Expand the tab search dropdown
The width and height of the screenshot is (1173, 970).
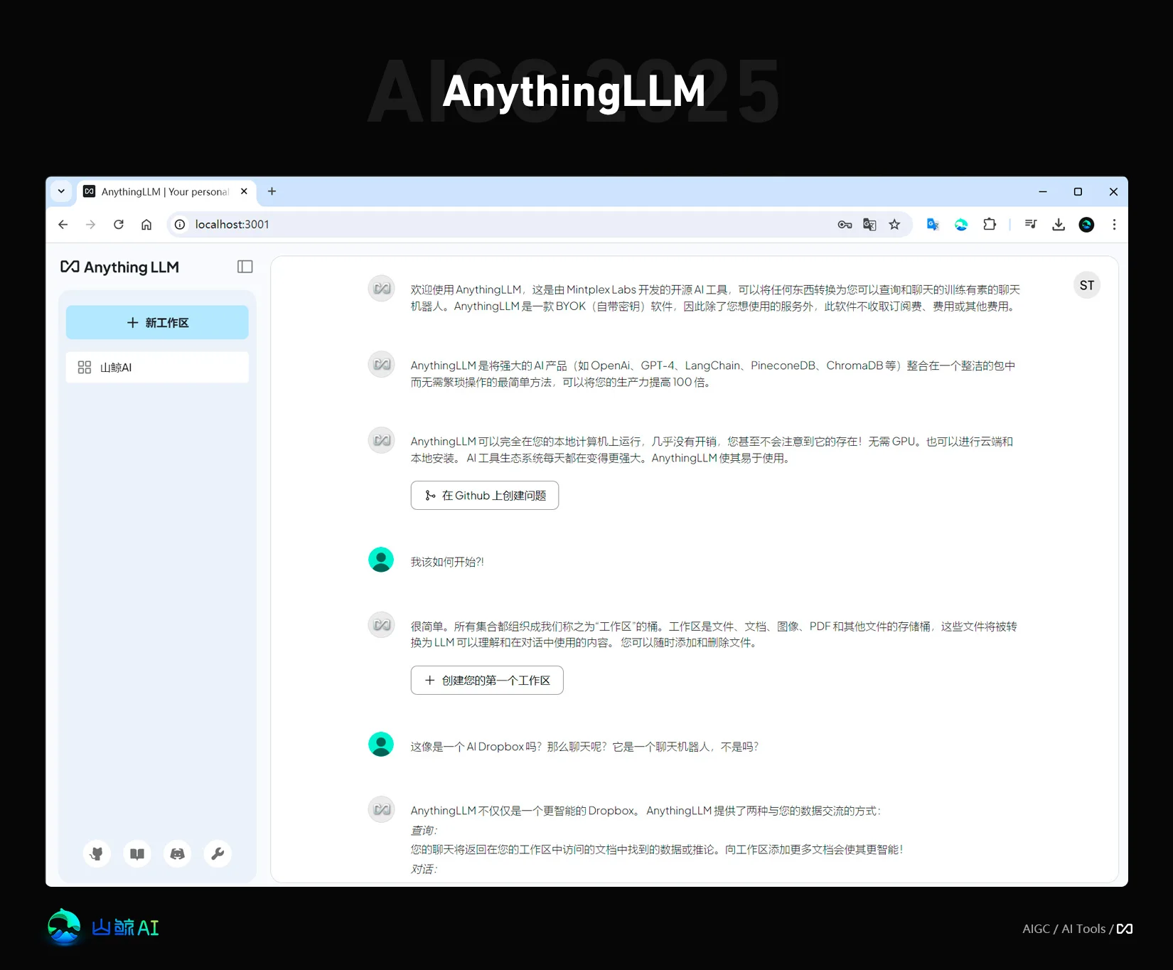(x=61, y=191)
